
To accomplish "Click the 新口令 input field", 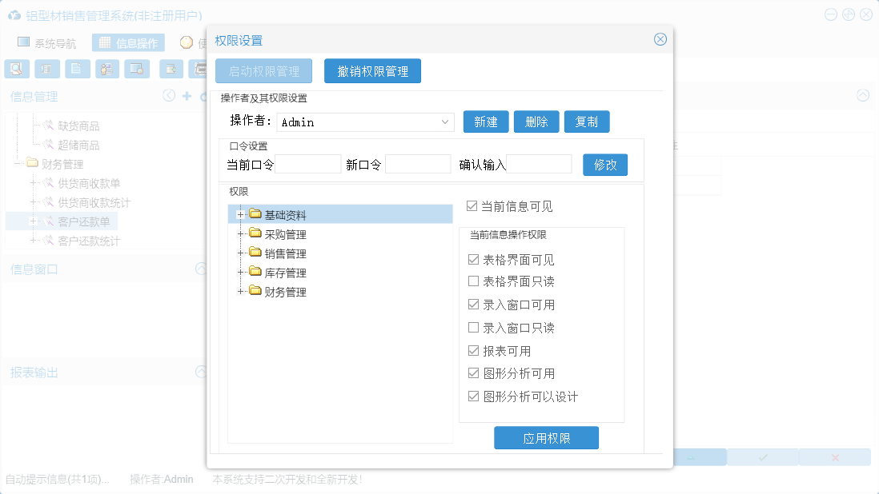I will (x=418, y=165).
